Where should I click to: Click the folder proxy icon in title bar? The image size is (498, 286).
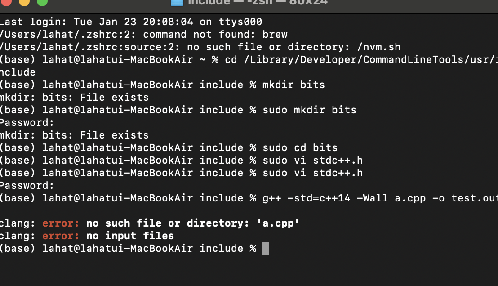tap(177, 3)
